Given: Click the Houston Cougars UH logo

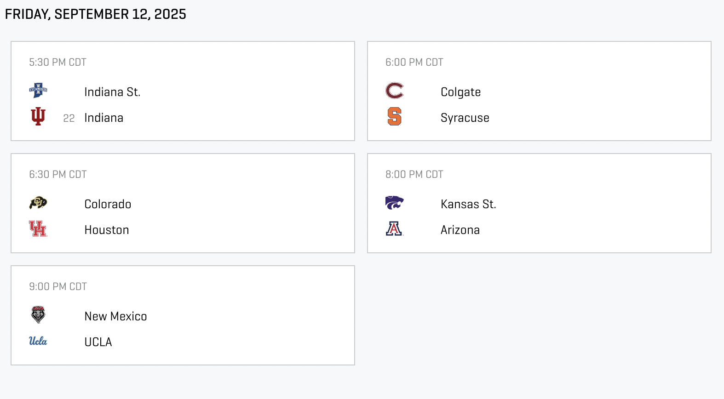Looking at the screenshot, I should [38, 228].
